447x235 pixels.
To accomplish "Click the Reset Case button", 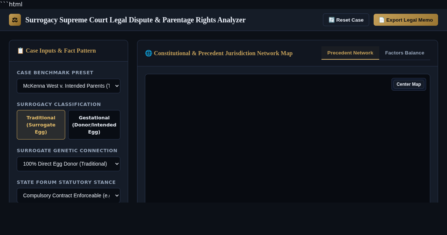I will [346, 20].
